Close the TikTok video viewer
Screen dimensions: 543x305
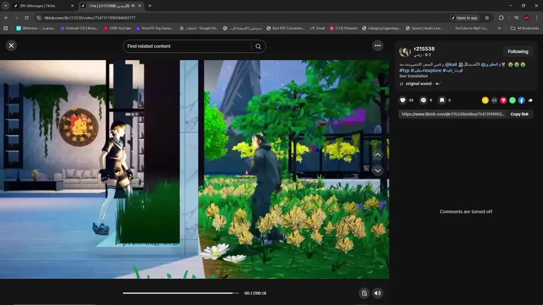[11, 46]
